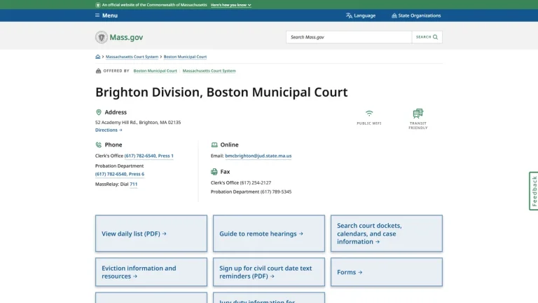Open View daily list (PDF) card

[151, 234]
